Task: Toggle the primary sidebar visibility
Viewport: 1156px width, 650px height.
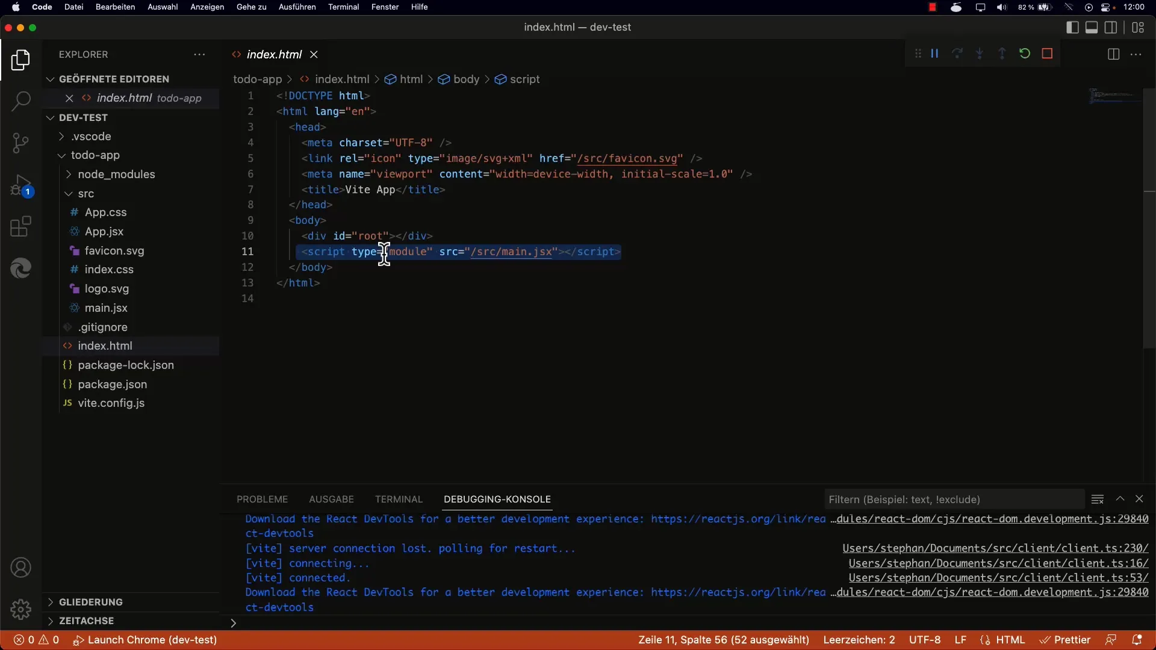Action: coord(1072,27)
